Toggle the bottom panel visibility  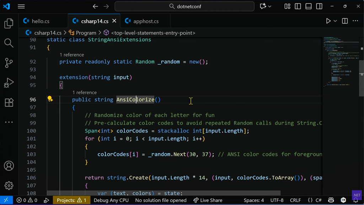(x=309, y=6)
